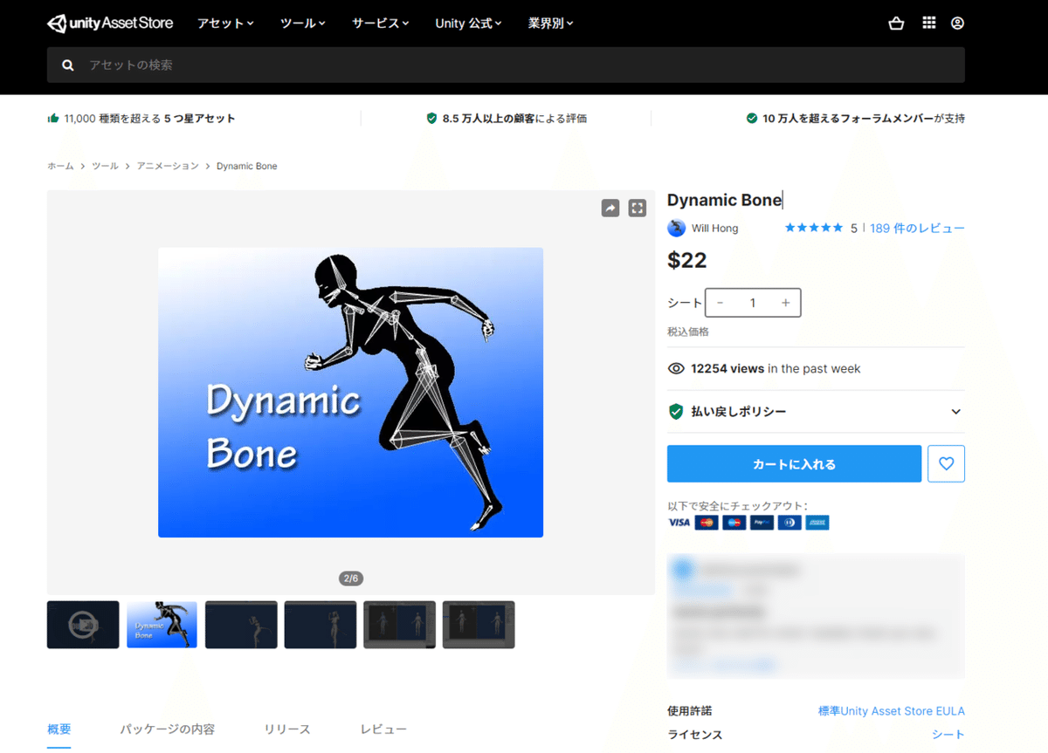The width and height of the screenshot is (1048, 753).
Task: Select the 5-star rating stars
Action: click(x=813, y=227)
